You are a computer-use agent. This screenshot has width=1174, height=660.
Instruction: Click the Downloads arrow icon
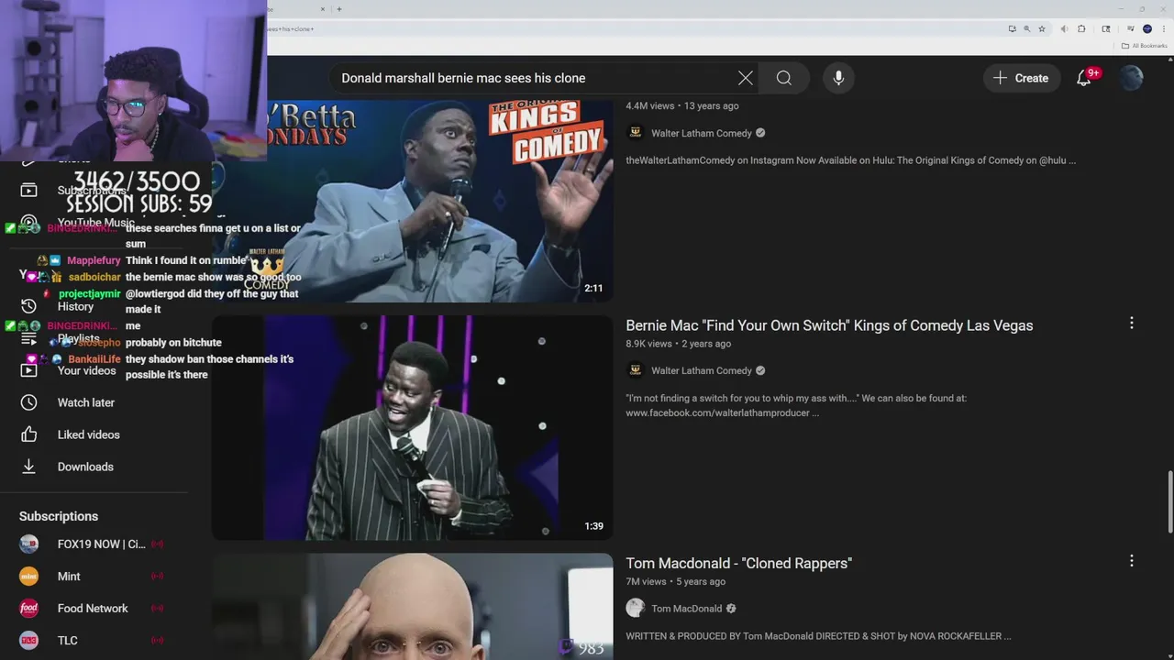pyautogui.click(x=29, y=467)
